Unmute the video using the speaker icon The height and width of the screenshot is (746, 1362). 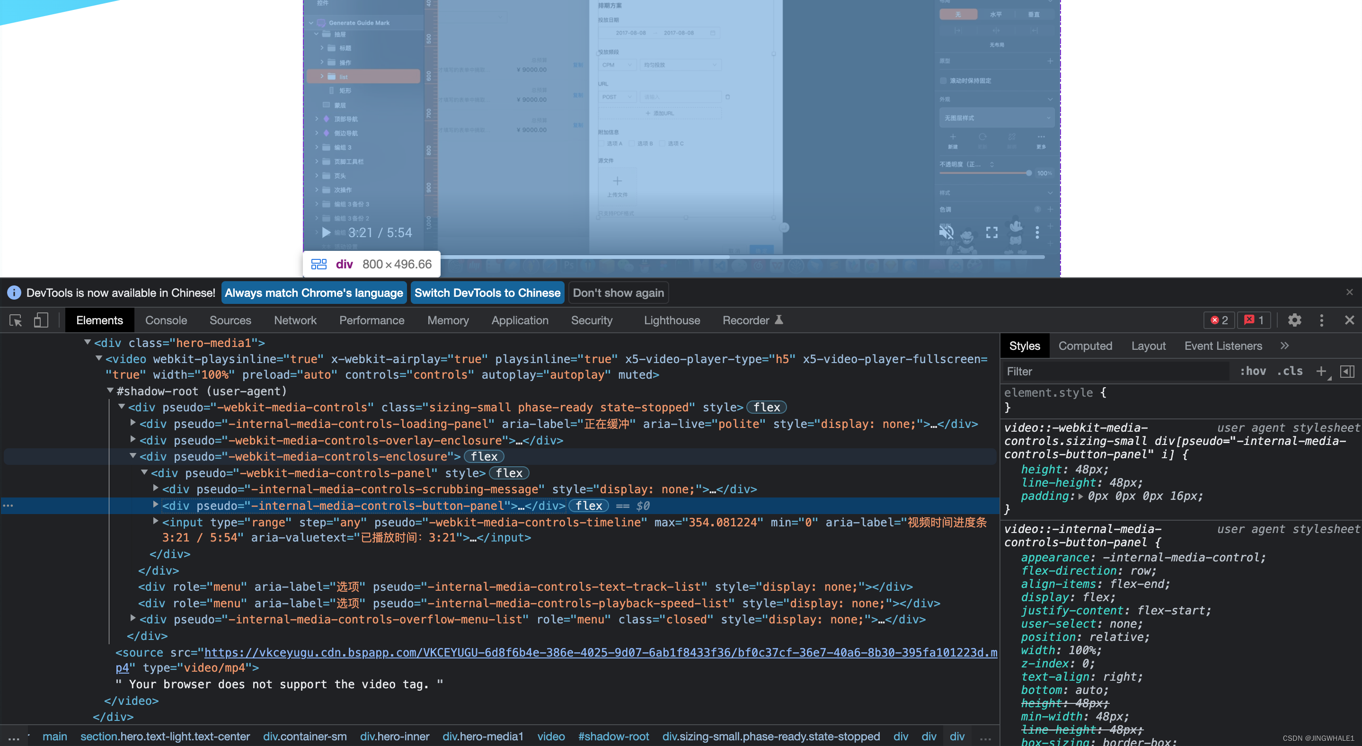[946, 232]
